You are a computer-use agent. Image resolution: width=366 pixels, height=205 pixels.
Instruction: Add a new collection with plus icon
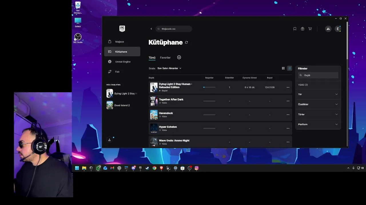point(179,57)
